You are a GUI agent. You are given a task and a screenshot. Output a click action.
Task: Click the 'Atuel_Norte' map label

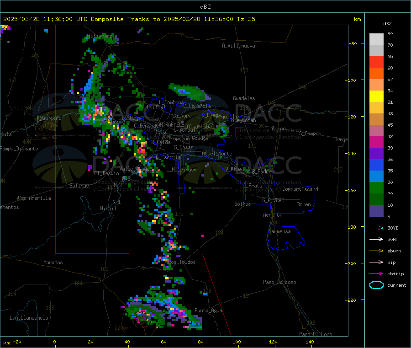pyautogui.click(x=217, y=154)
